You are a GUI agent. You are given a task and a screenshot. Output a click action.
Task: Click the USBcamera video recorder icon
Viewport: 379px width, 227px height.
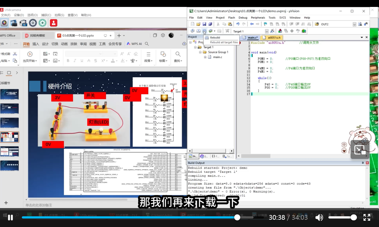pos(23,23)
